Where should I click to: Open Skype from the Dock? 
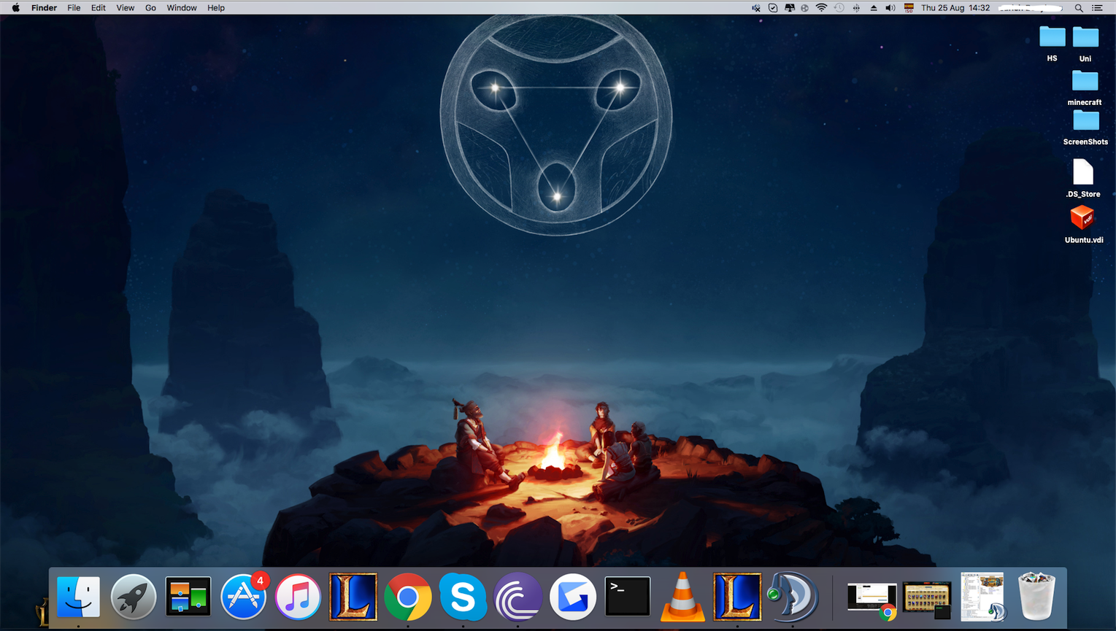point(463,597)
